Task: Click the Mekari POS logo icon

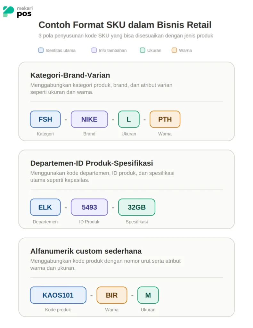Action: click(x=8, y=12)
